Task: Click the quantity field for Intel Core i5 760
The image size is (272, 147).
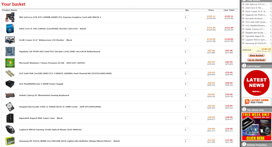Action: [x=187, y=29]
